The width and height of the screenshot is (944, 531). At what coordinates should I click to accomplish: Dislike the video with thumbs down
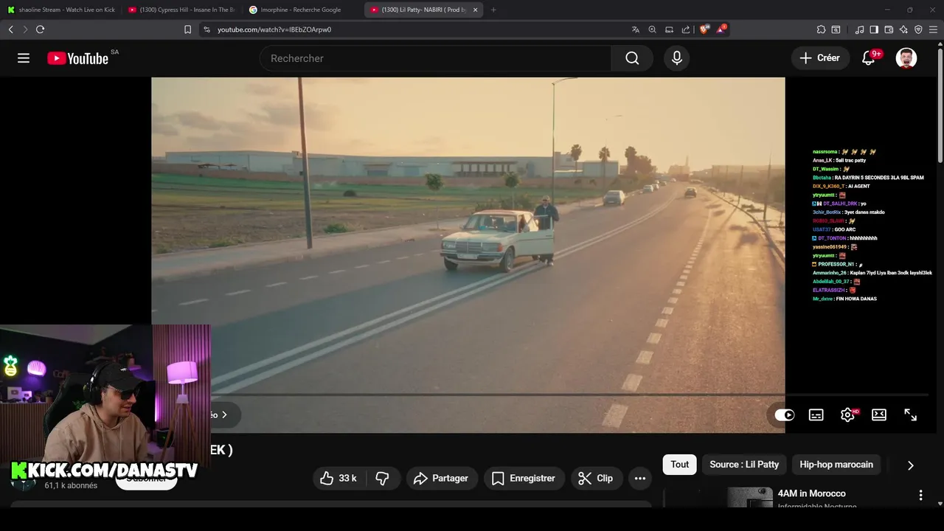coord(382,479)
